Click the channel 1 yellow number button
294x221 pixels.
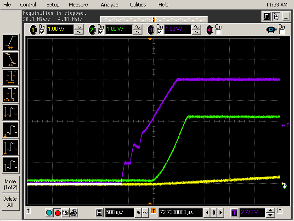33,30
